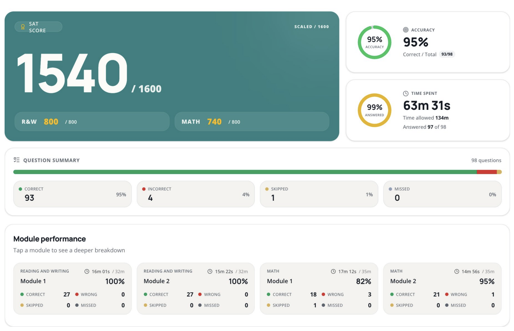Click the 1540 total score
The width and height of the screenshot is (514, 331).
point(73,73)
